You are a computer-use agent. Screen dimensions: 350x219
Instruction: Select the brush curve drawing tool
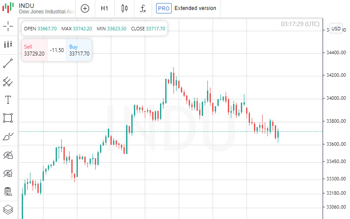[x=8, y=137]
